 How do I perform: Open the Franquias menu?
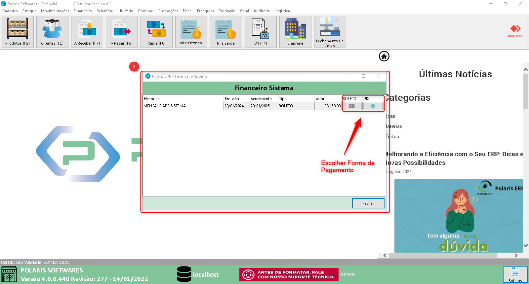205,11
